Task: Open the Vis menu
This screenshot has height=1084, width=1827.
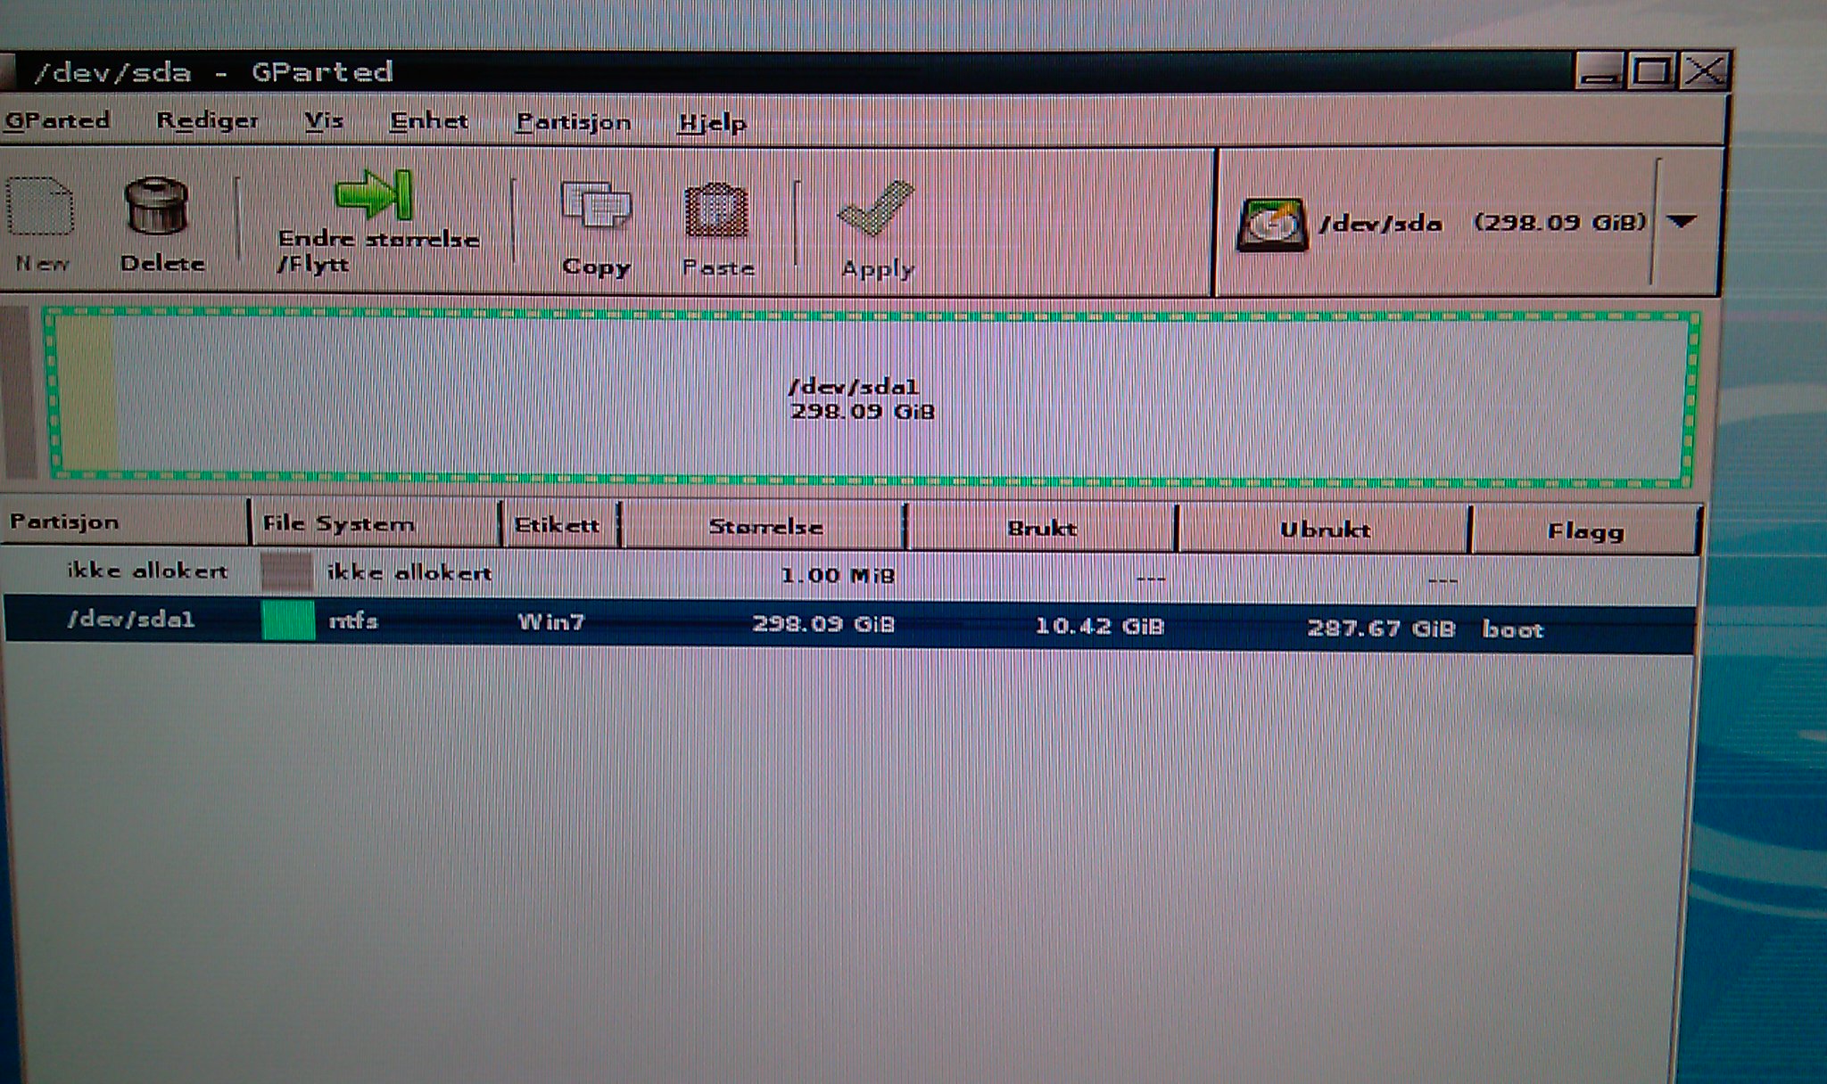Action: 323,120
